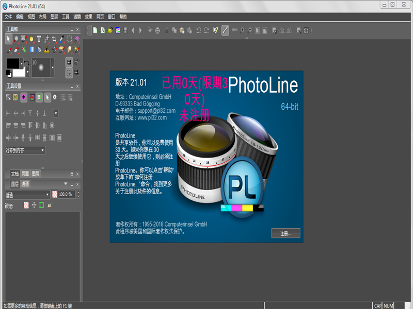Image resolution: width=413 pixels, height=309 pixels.
Task: Toggle the green handles transform option
Action: pos(39,97)
